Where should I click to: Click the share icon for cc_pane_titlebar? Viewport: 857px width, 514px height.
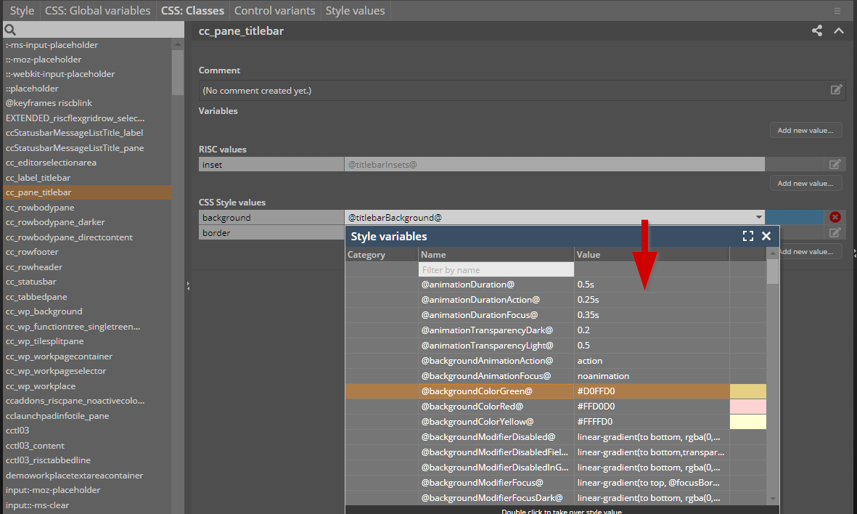[817, 30]
